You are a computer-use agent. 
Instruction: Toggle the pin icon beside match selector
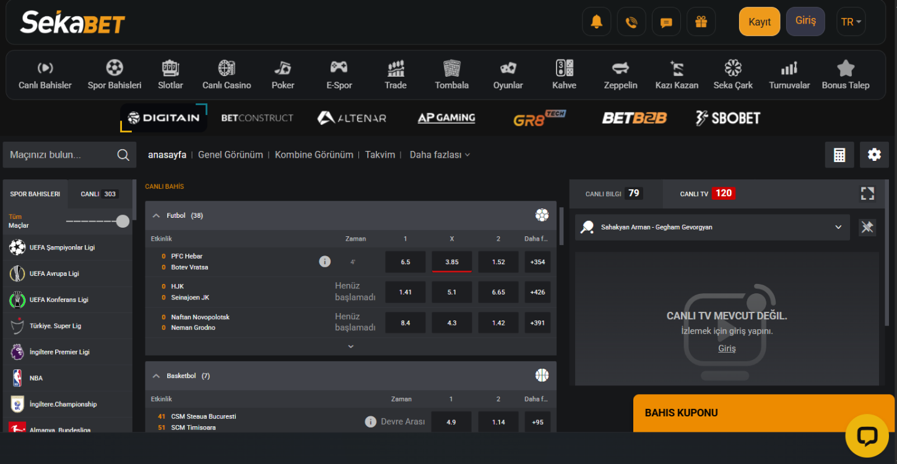[x=867, y=227]
